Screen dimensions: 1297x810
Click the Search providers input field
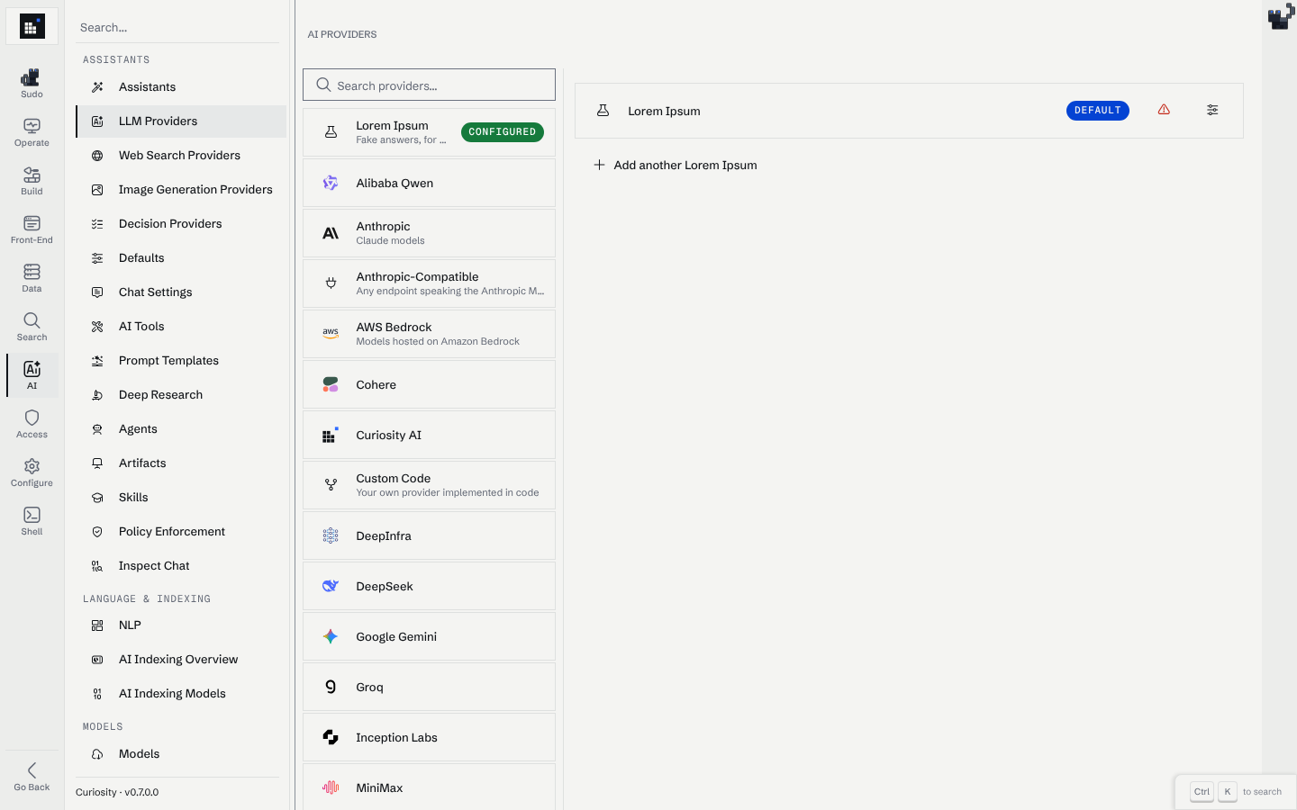[429, 85]
